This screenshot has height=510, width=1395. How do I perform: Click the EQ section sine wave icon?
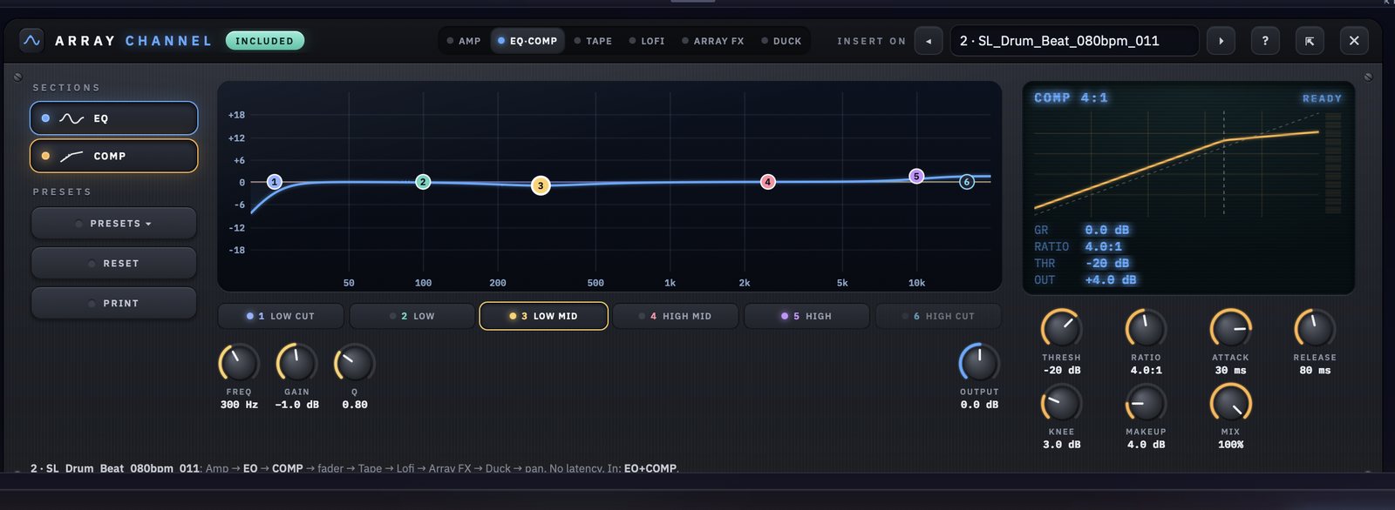pyautogui.click(x=71, y=118)
